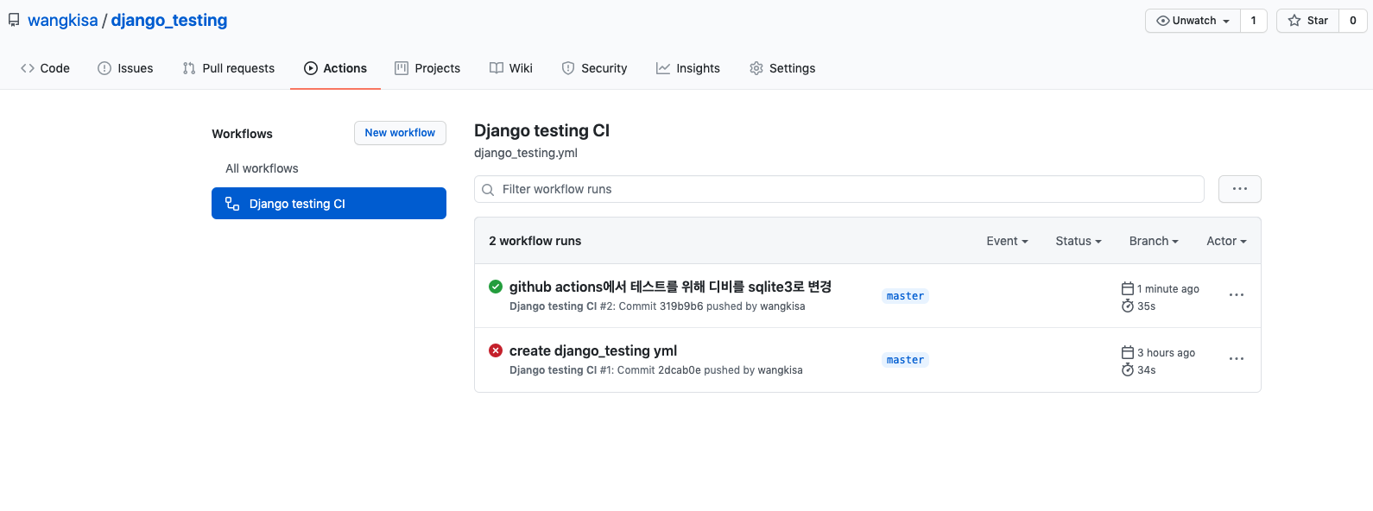Click the red failure icon of run #1
Image resolution: width=1373 pixels, height=511 pixels.
[496, 350]
